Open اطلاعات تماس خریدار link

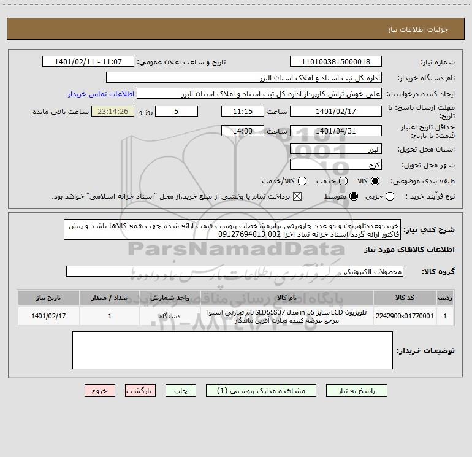tap(101, 94)
